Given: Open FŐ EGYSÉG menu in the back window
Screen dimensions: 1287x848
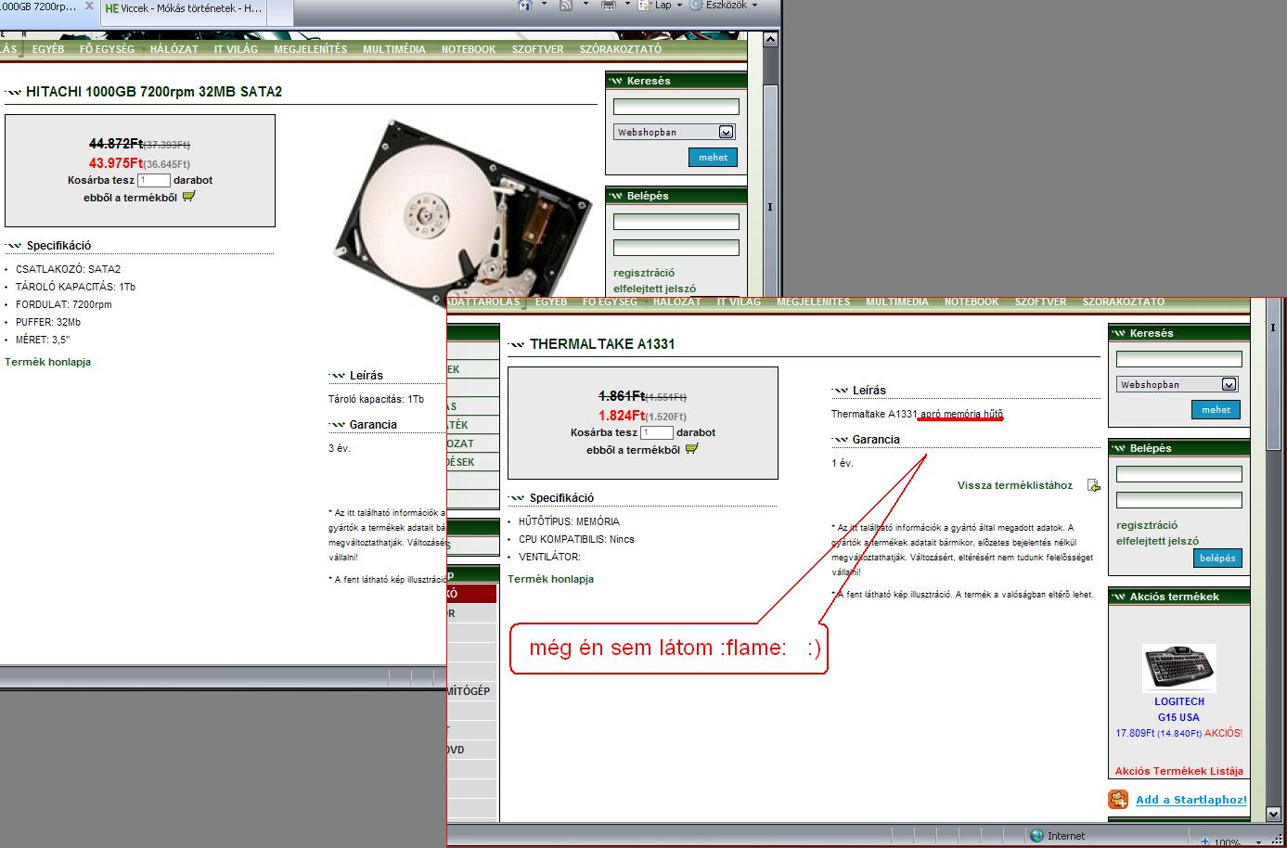Looking at the screenshot, I should (107, 49).
